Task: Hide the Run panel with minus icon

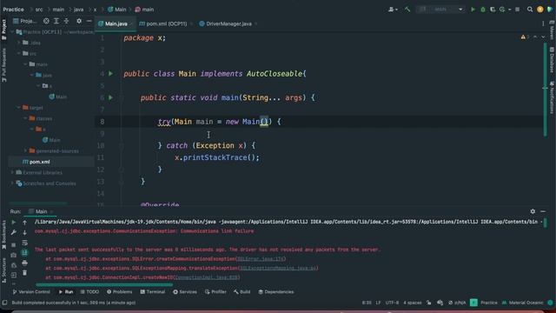Action: click(543, 211)
